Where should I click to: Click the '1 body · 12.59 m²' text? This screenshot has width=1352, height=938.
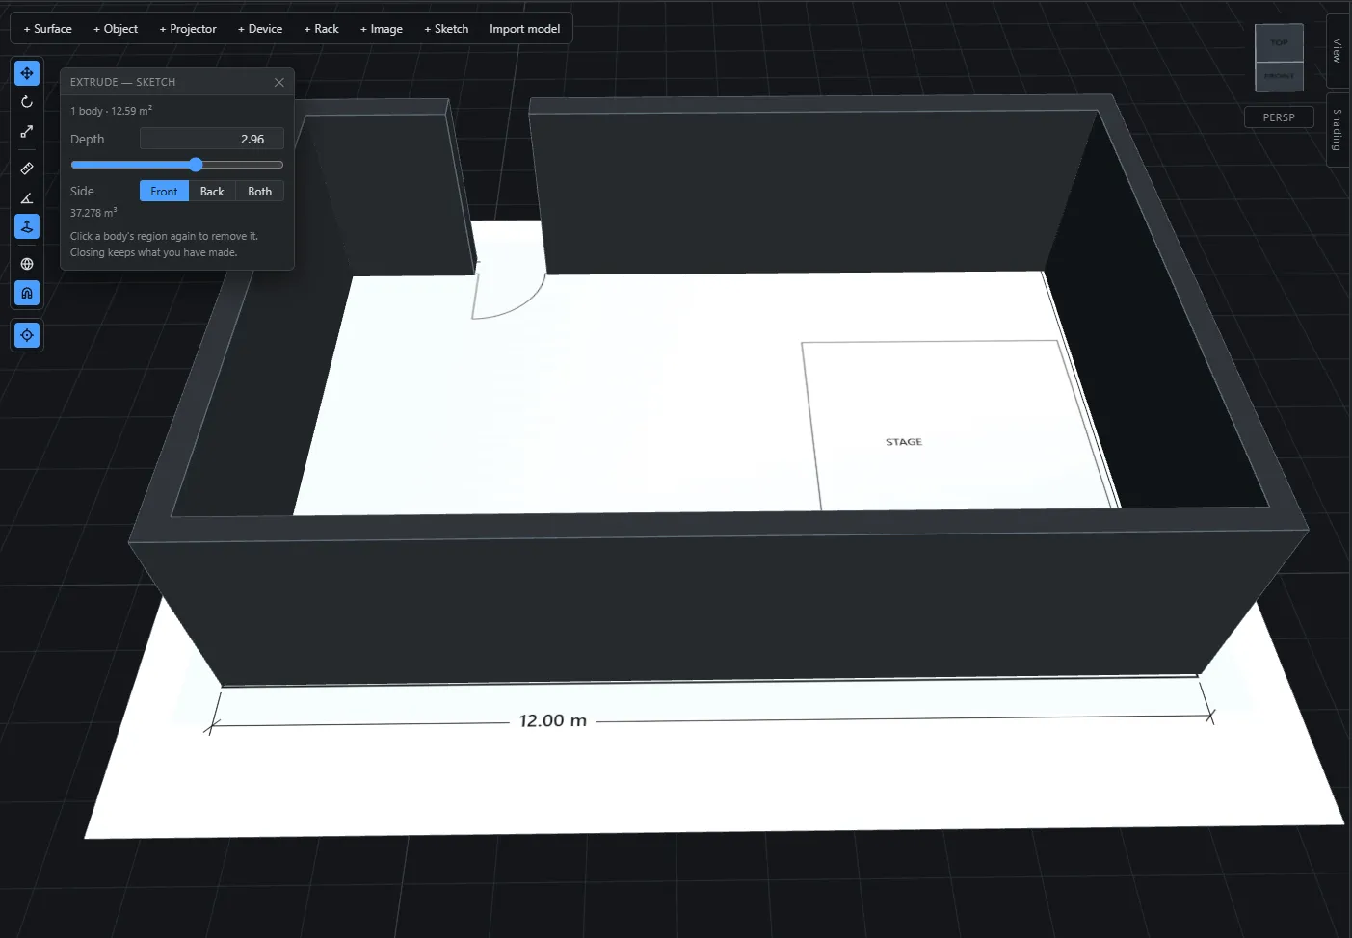(x=112, y=111)
